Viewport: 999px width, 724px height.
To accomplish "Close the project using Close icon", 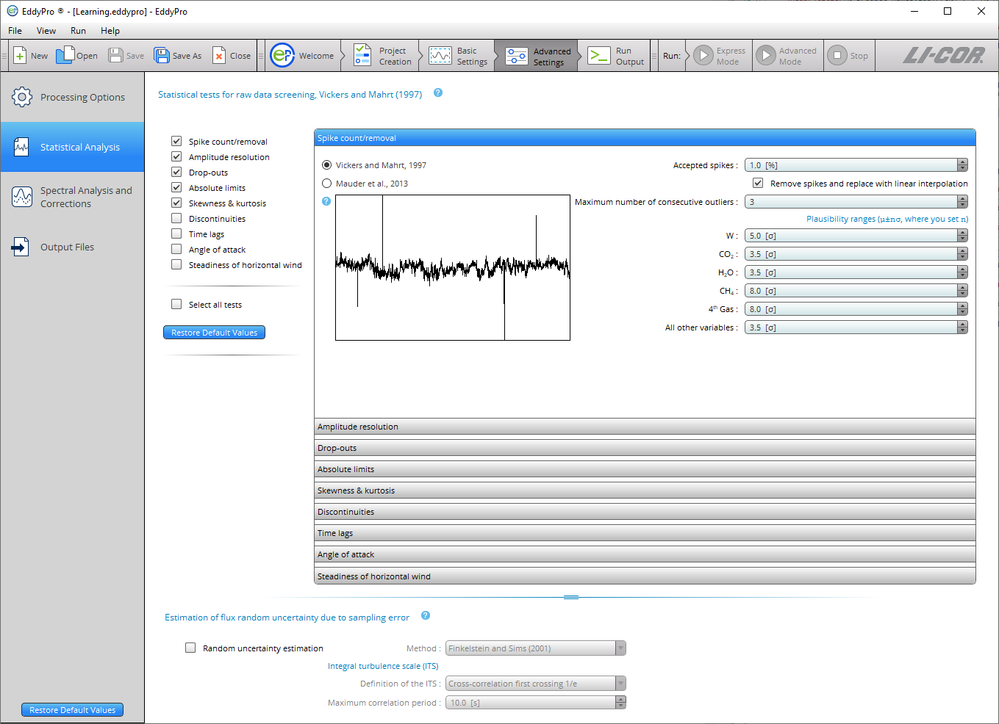I will tap(219, 56).
